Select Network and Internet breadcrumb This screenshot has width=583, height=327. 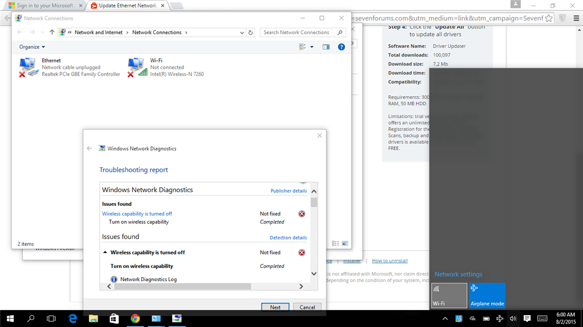tap(98, 32)
